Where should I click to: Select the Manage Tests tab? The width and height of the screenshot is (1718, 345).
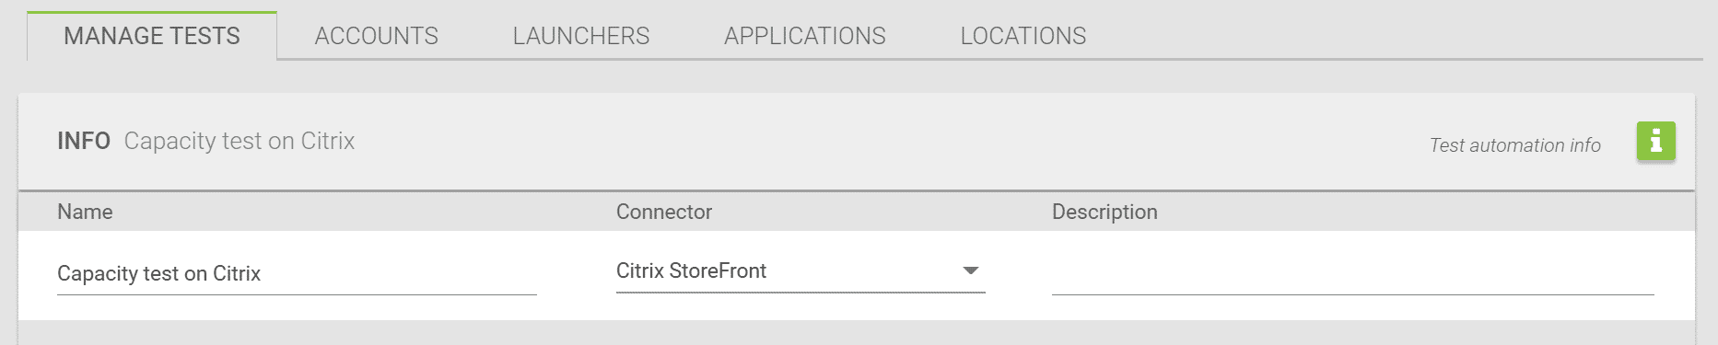[x=152, y=36]
